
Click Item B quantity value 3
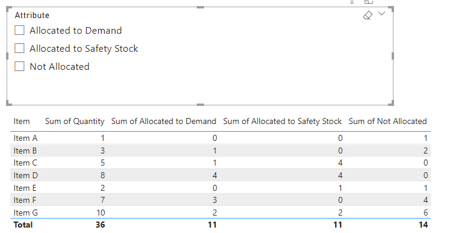[x=103, y=151]
